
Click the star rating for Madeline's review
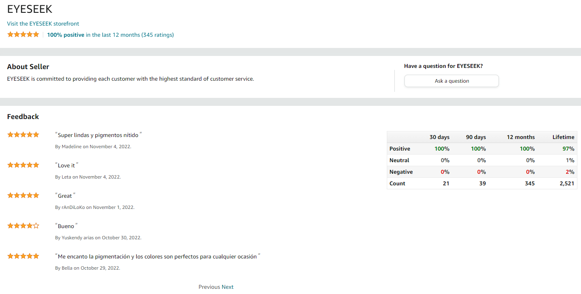23,135
